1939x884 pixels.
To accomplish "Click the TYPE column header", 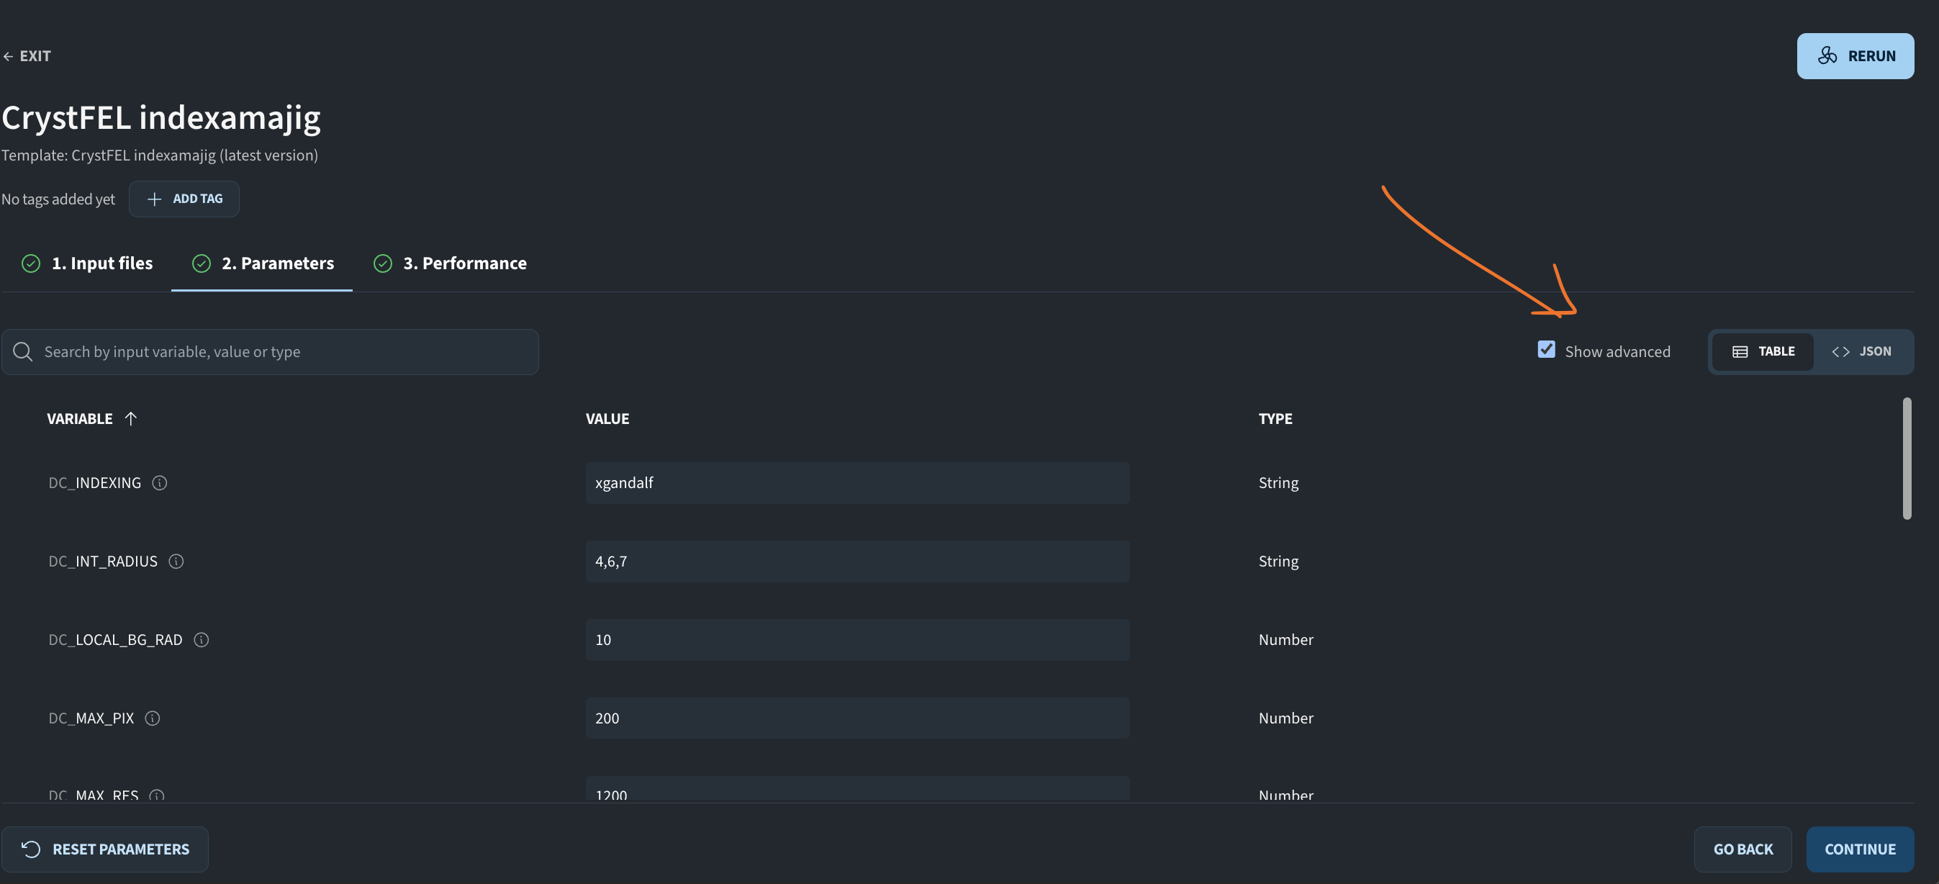I will click(1275, 419).
